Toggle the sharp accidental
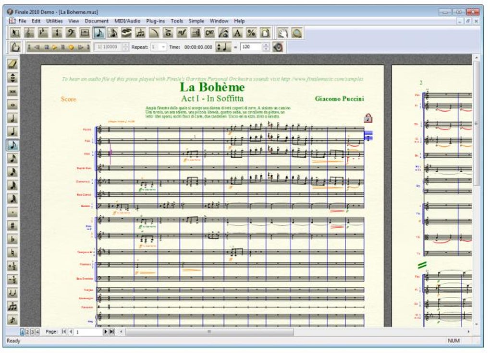The width and height of the screenshot is (490, 353). click(x=12, y=225)
